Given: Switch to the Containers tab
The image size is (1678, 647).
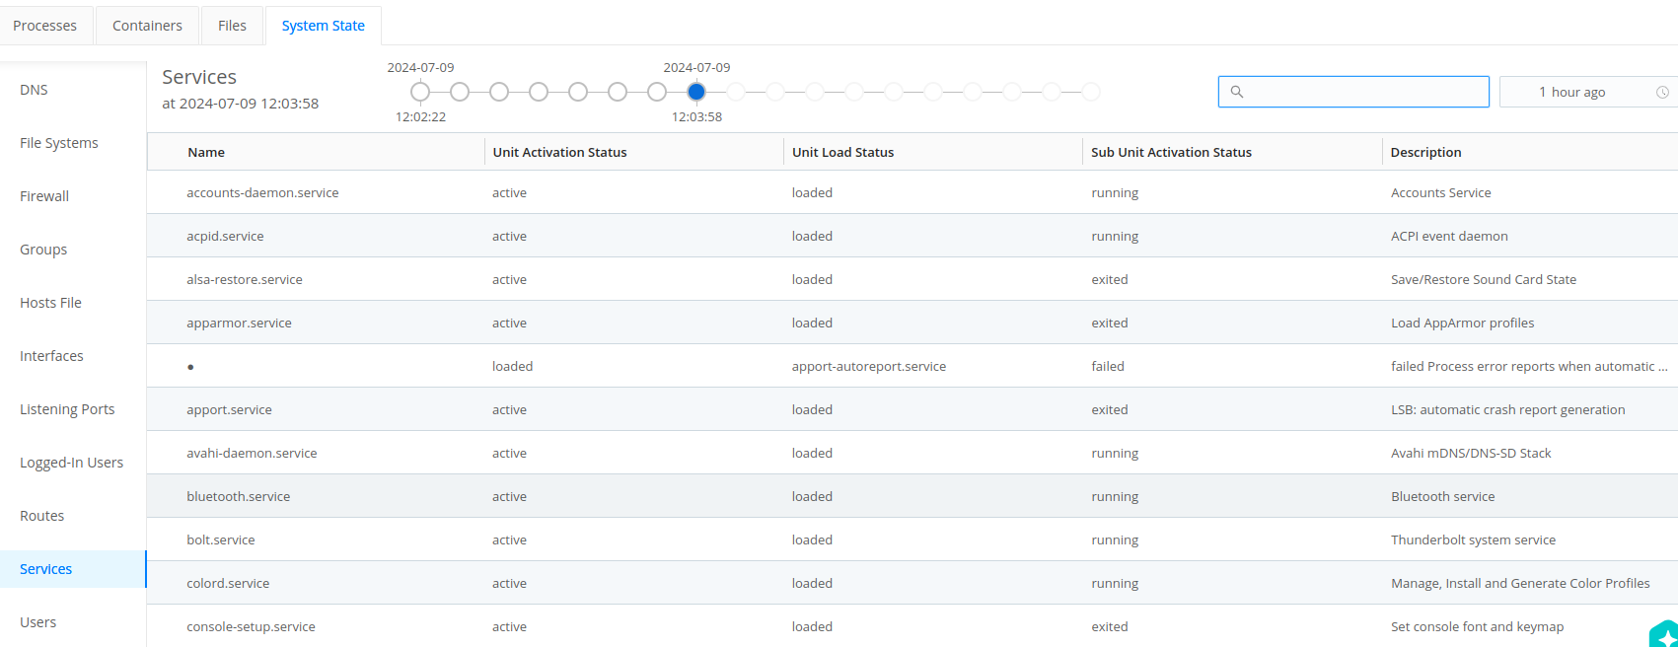Looking at the screenshot, I should pos(147,26).
